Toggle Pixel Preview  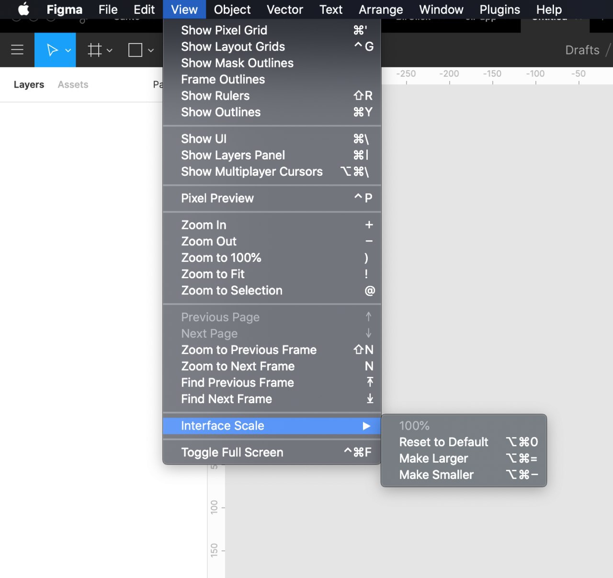point(272,198)
